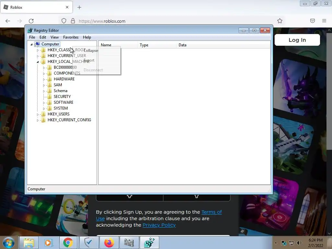Open the File menu in Registry Editor
Viewport: 332px width, 249px height.
[32, 37]
